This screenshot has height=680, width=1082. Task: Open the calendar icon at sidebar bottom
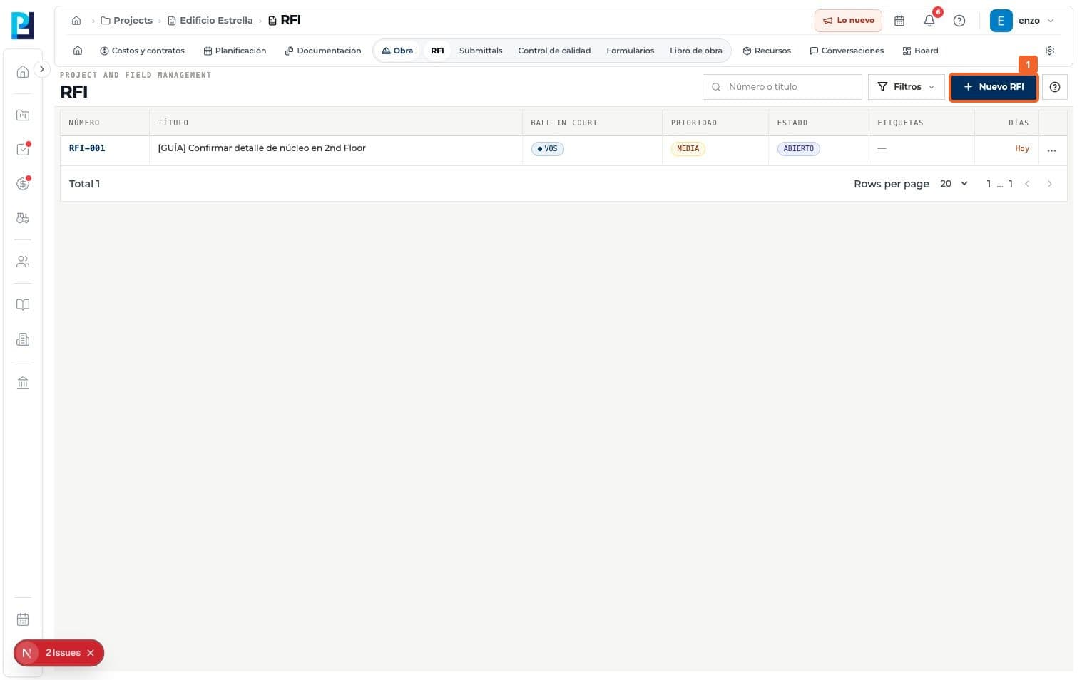point(23,619)
